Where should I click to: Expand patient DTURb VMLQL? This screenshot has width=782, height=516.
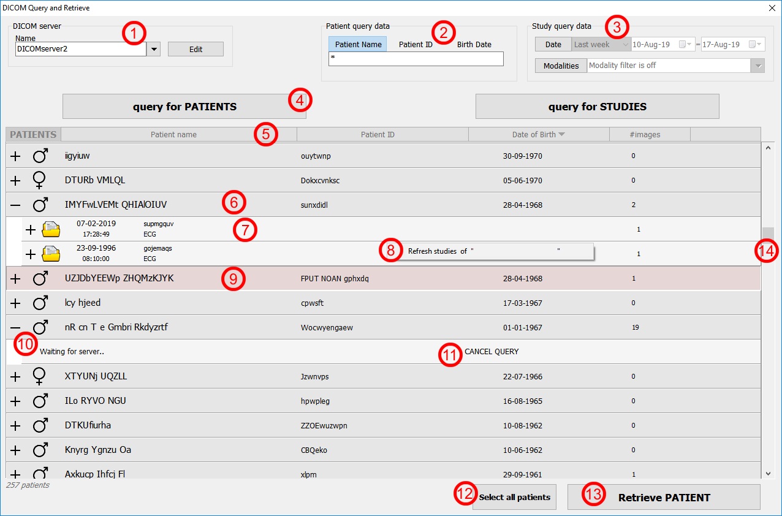point(16,181)
